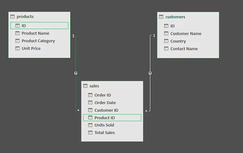
Task: Click the column icon beside Product Name
Action: pyautogui.click(x=18, y=33)
